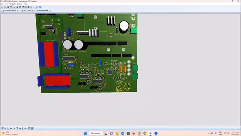Click the PCB Layout toolbar icon

(x=20, y=7)
